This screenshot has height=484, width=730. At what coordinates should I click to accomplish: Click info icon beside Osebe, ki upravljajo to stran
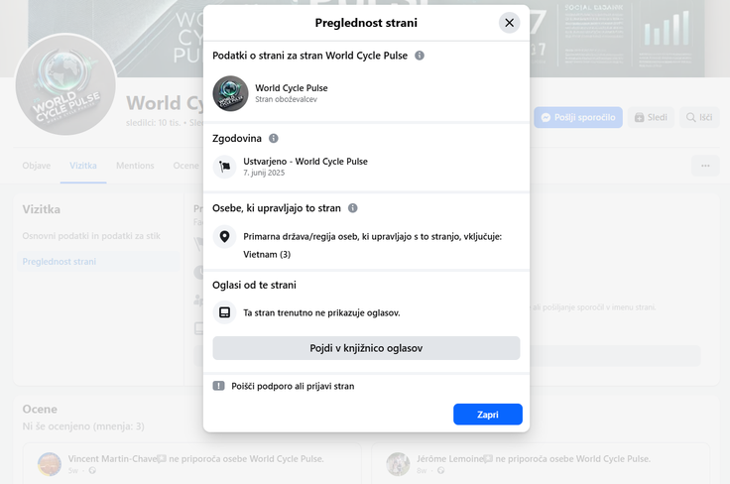point(352,208)
